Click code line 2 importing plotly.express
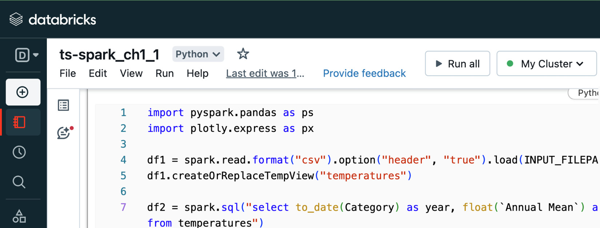 pyautogui.click(x=230, y=128)
